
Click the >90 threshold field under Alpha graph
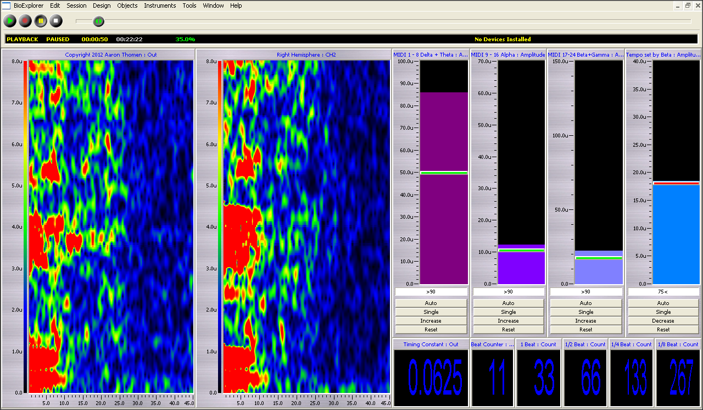(509, 292)
